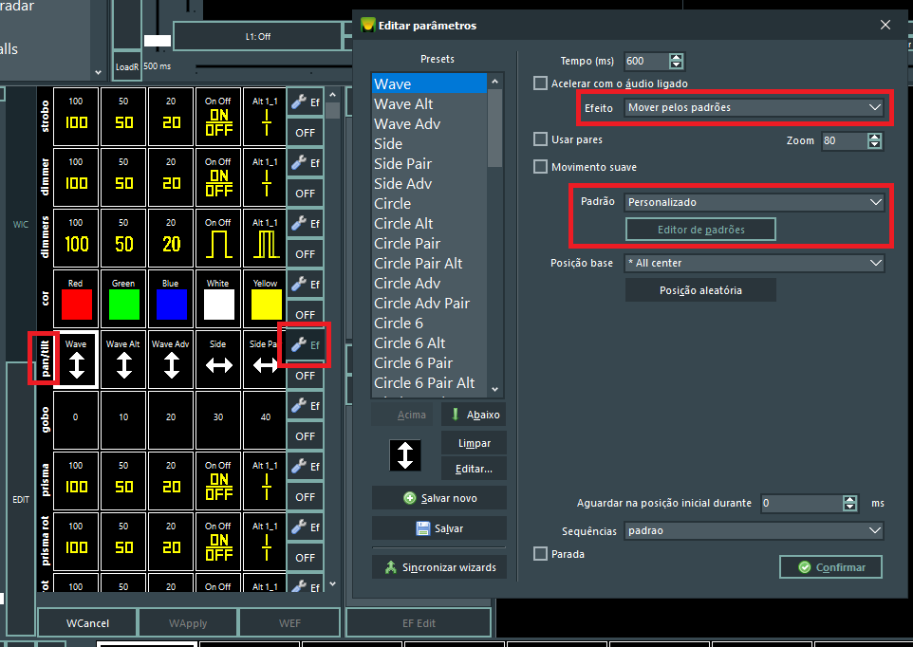The image size is (913, 647).
Task: Select the Side horizontal-arrows icon in pan/tilt row
Action: click(217, 360)
